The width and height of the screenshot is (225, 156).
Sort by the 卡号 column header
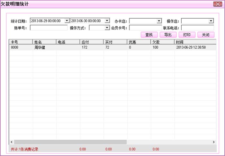tap(21, 42)
